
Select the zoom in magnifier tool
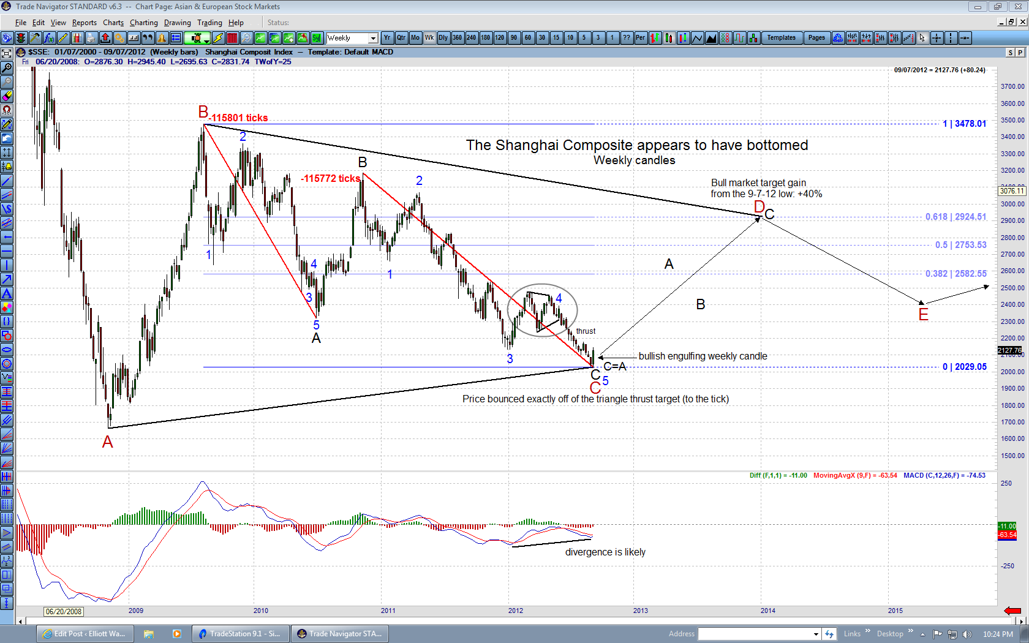(x=7, y=67)
